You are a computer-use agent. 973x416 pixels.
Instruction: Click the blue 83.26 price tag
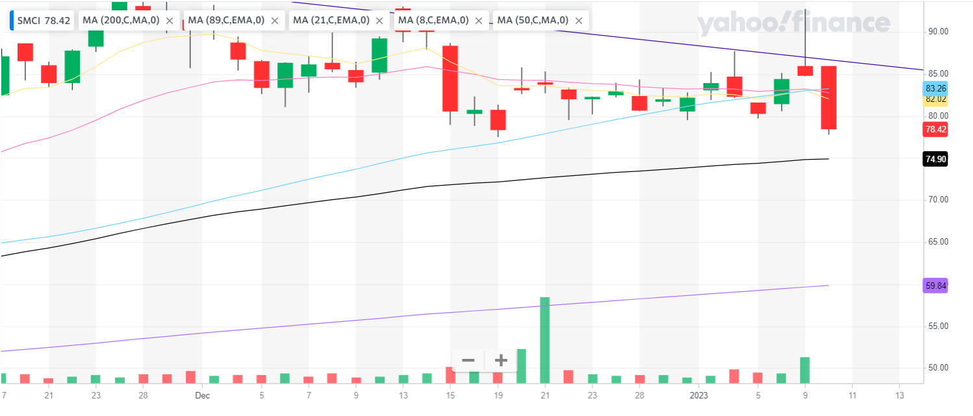[935, 88]
